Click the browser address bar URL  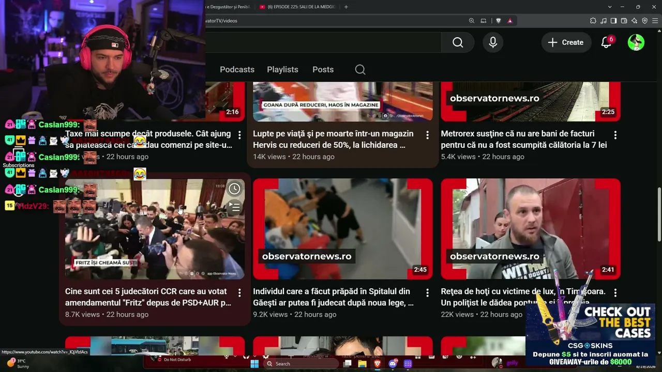click(x=221, y=21)
